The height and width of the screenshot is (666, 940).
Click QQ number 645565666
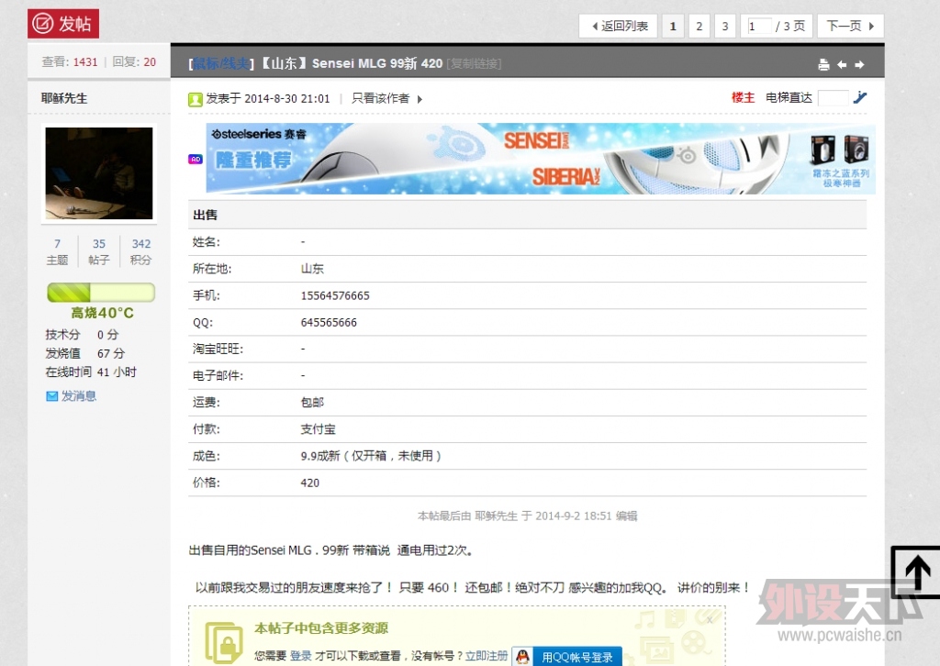pos(329,323)
